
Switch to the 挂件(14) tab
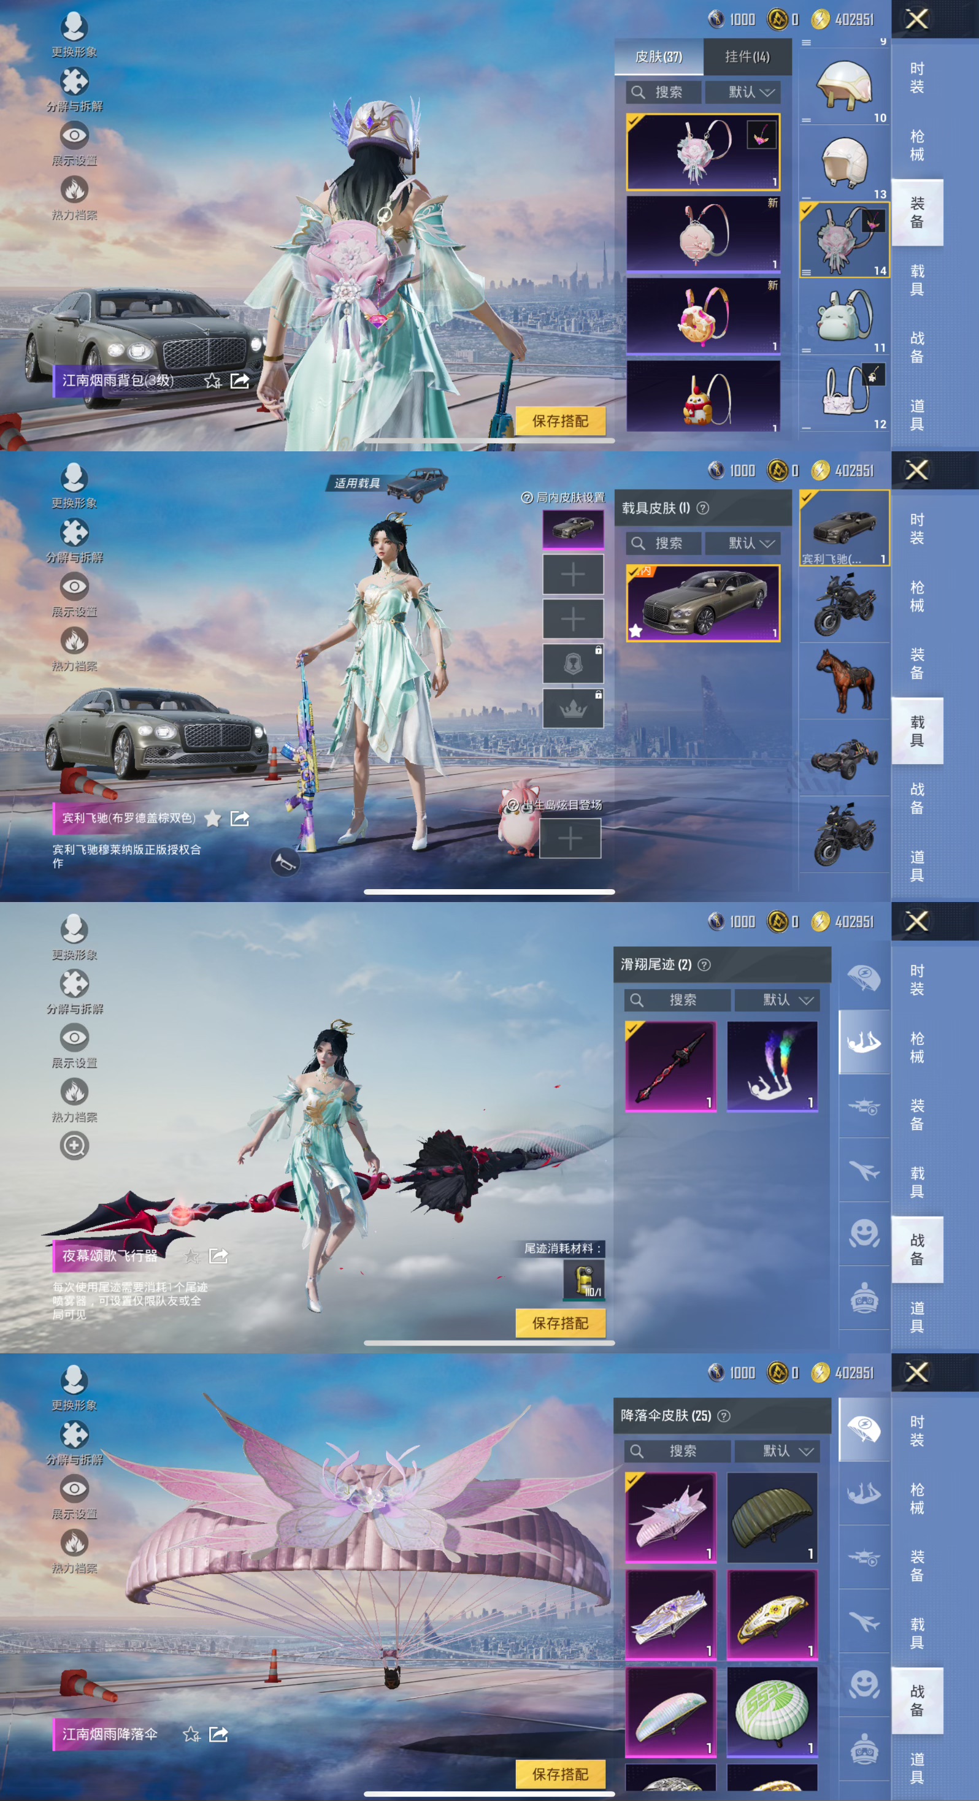coord(746,56)
